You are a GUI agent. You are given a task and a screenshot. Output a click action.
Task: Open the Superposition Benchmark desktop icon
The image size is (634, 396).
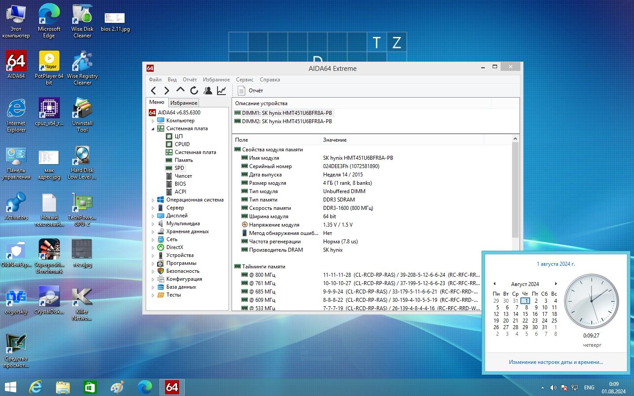coord(49,256)
